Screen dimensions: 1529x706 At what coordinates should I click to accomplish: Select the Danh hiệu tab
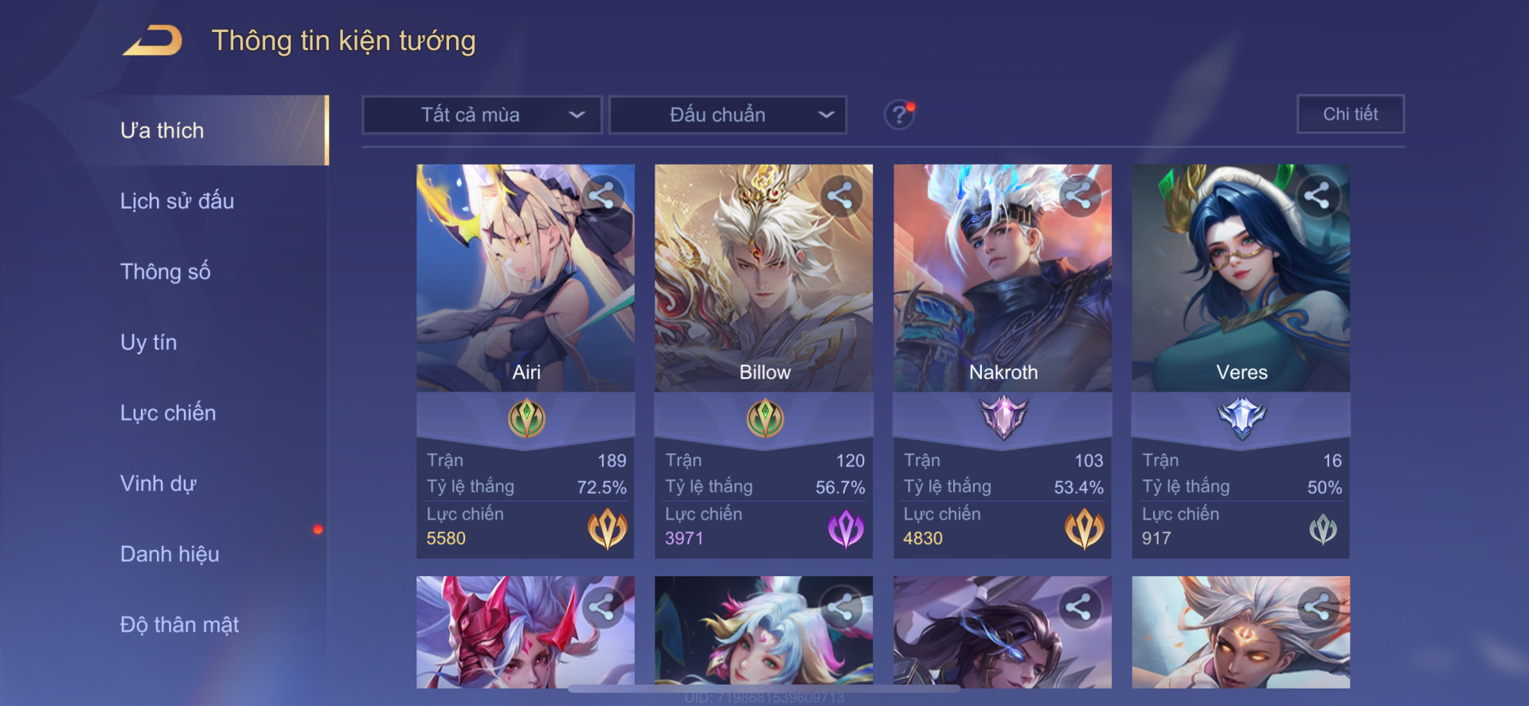click(170, 554)
